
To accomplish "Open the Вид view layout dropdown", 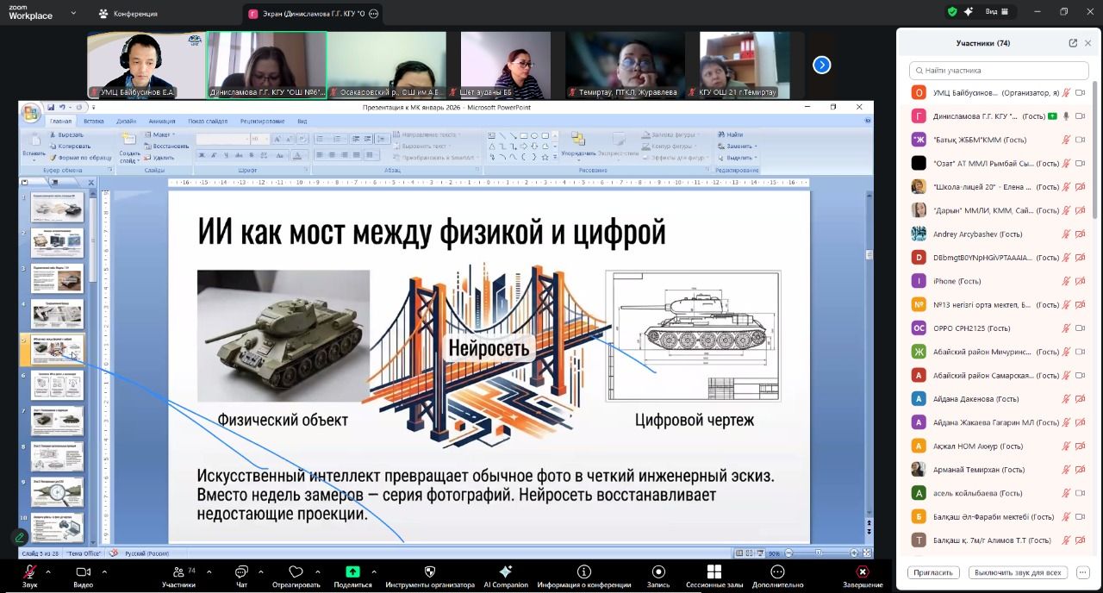I will pos(996,12).
